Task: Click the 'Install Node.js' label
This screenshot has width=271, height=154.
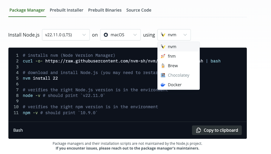Action: click(24, 35)
